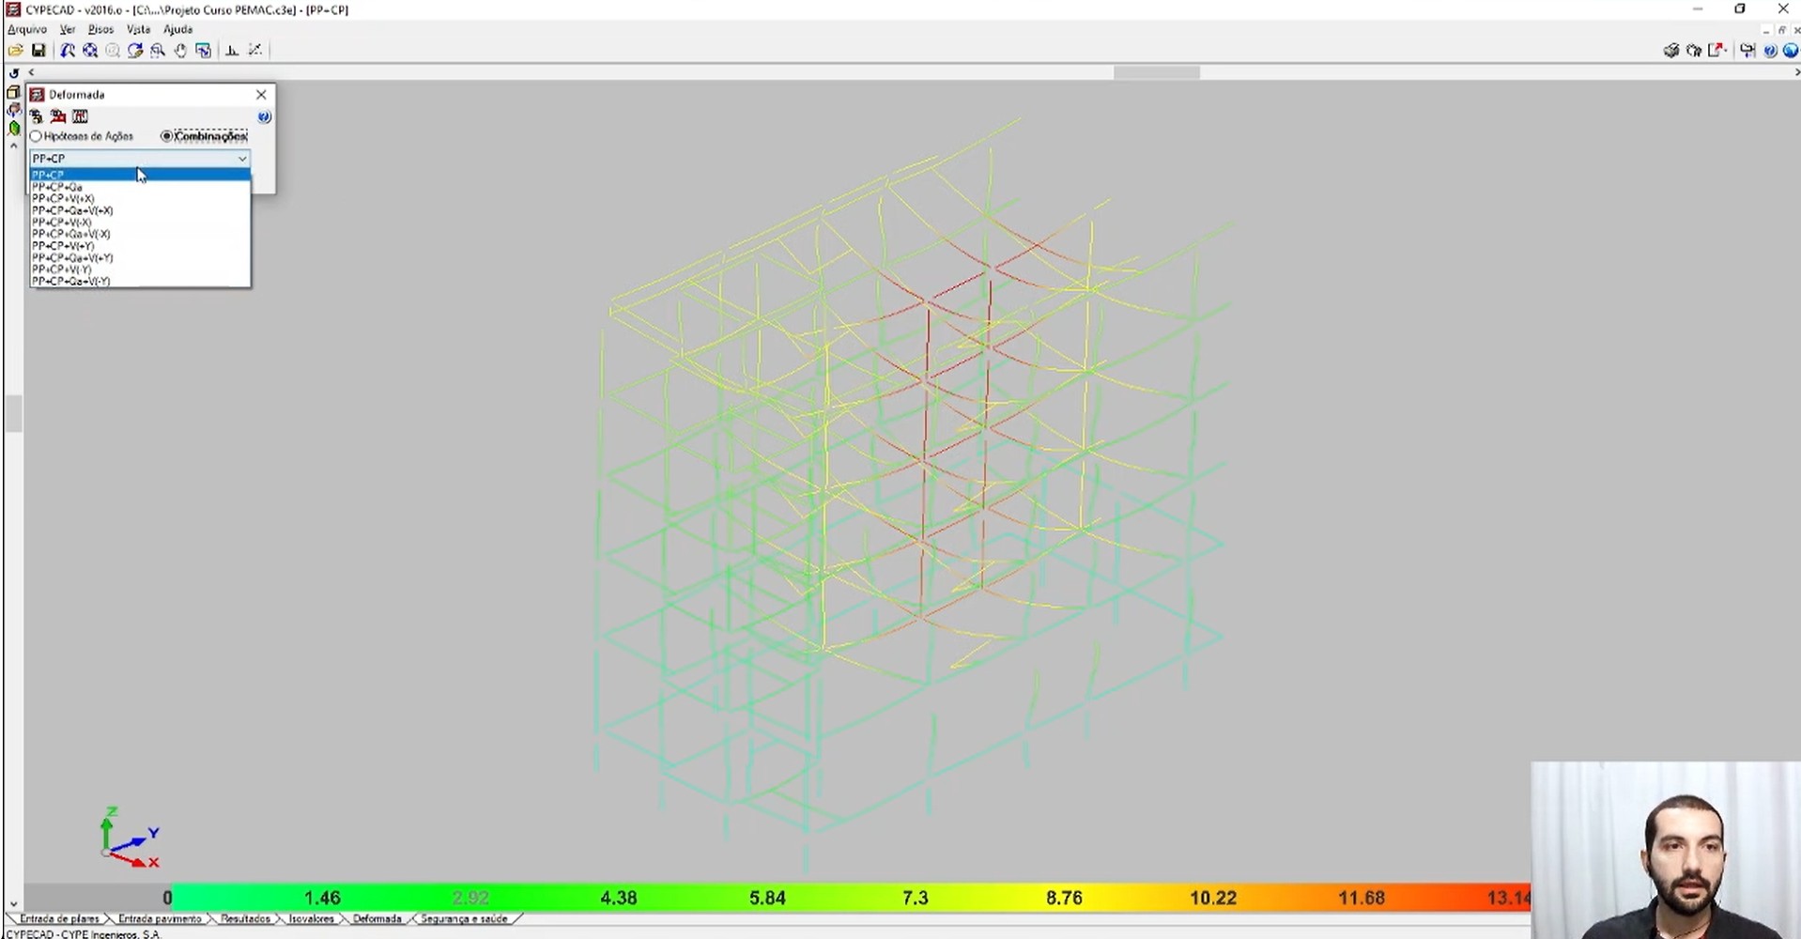Switch to the Entrada de pilares tab
The width and height of the screenshot is (1801, 939).
(59, 919)
